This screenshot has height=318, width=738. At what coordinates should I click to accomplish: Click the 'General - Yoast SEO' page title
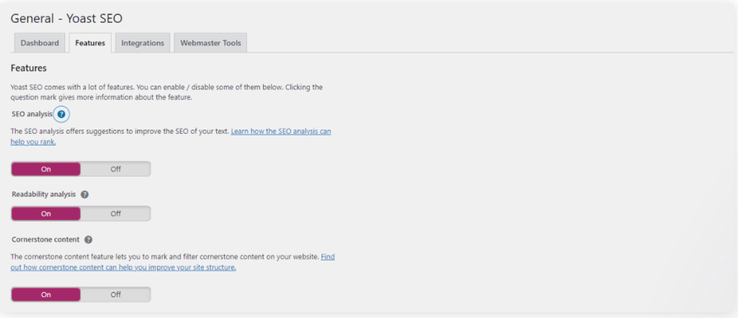(x=66, y=17)
